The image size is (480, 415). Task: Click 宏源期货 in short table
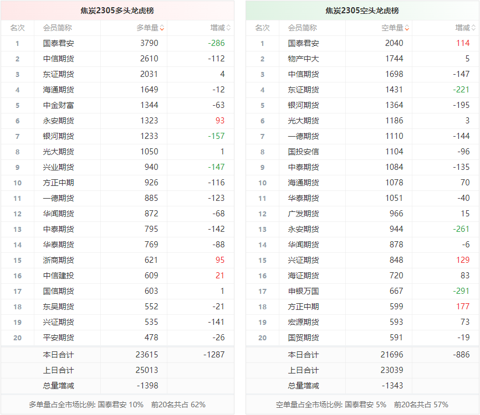point(303,322)
